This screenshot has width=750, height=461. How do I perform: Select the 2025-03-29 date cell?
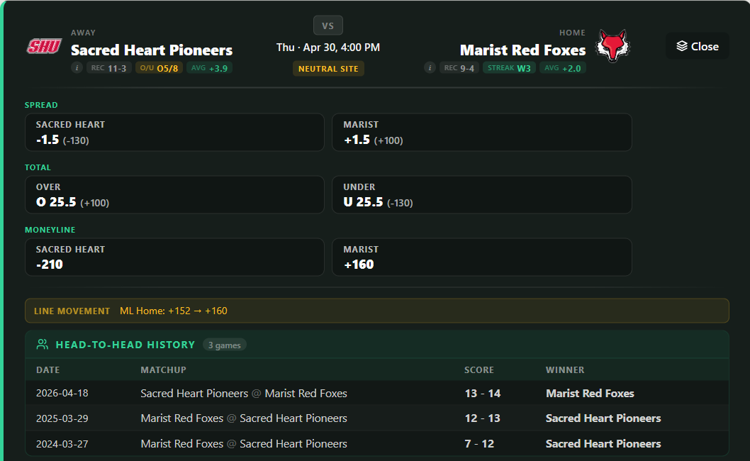pyautogui.click(x=62, y=418)
